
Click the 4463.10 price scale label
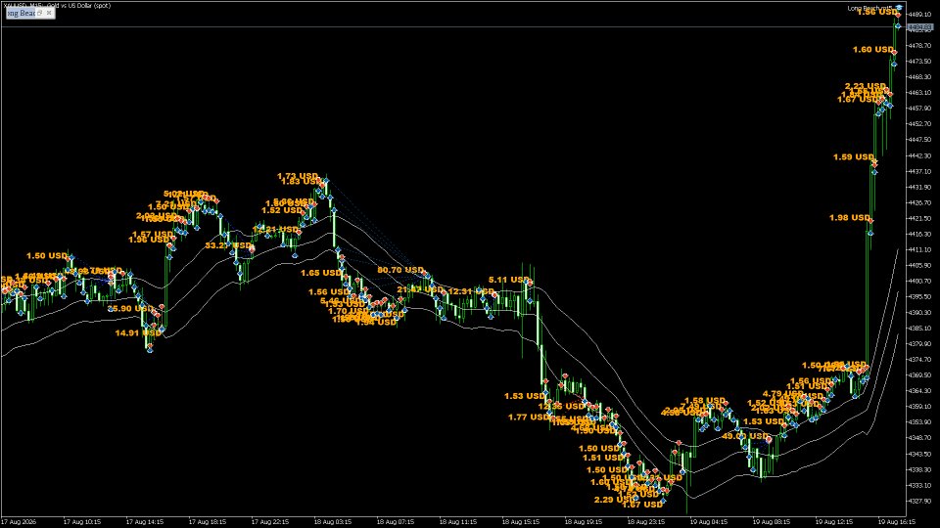(x=920, y=93)
